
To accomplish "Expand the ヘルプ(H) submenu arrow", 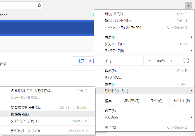I will click(191, 117).
